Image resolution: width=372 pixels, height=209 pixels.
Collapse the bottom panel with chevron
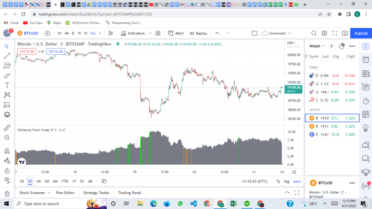tap(287, 193)
